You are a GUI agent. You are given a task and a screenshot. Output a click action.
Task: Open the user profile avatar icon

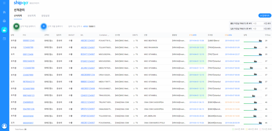(x=4, y=126)
